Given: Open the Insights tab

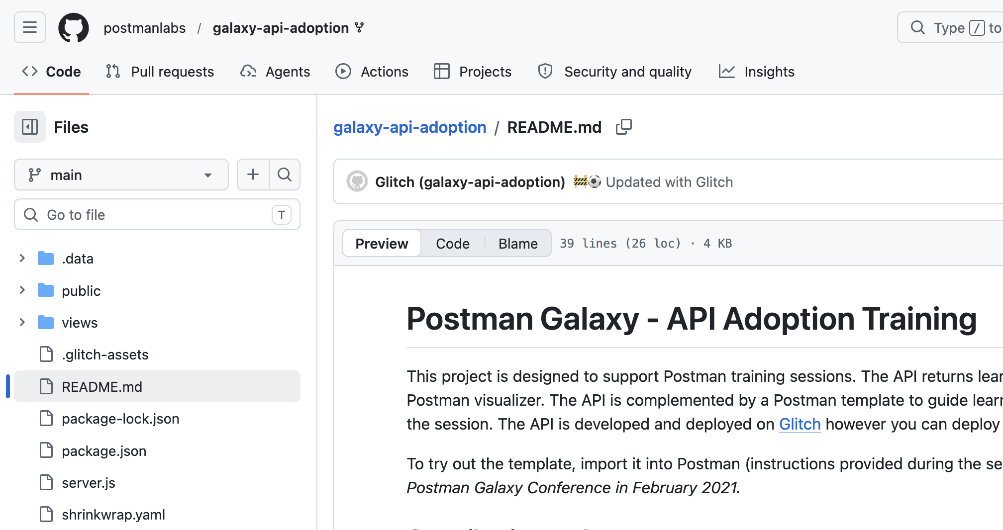Looking at the screenshot, I should (x=756, y=72).
